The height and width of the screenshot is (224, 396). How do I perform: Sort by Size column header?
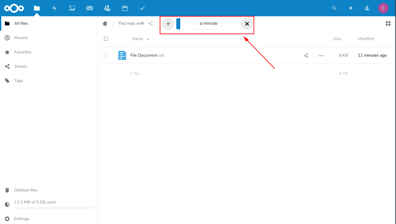337,39
